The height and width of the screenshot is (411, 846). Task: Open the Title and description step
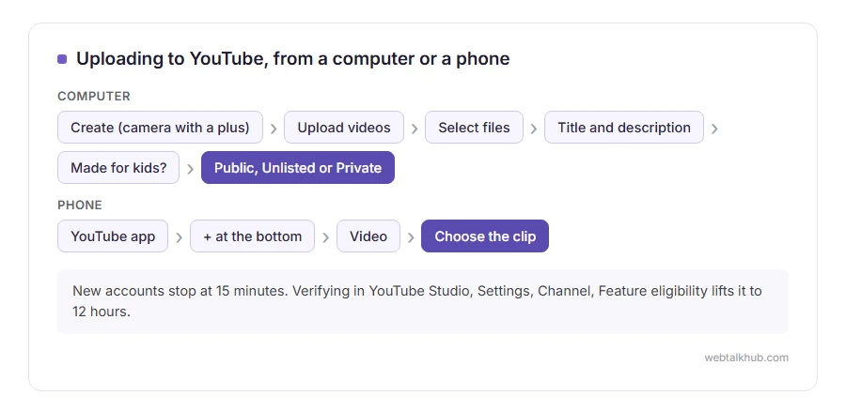coord(624,127)
